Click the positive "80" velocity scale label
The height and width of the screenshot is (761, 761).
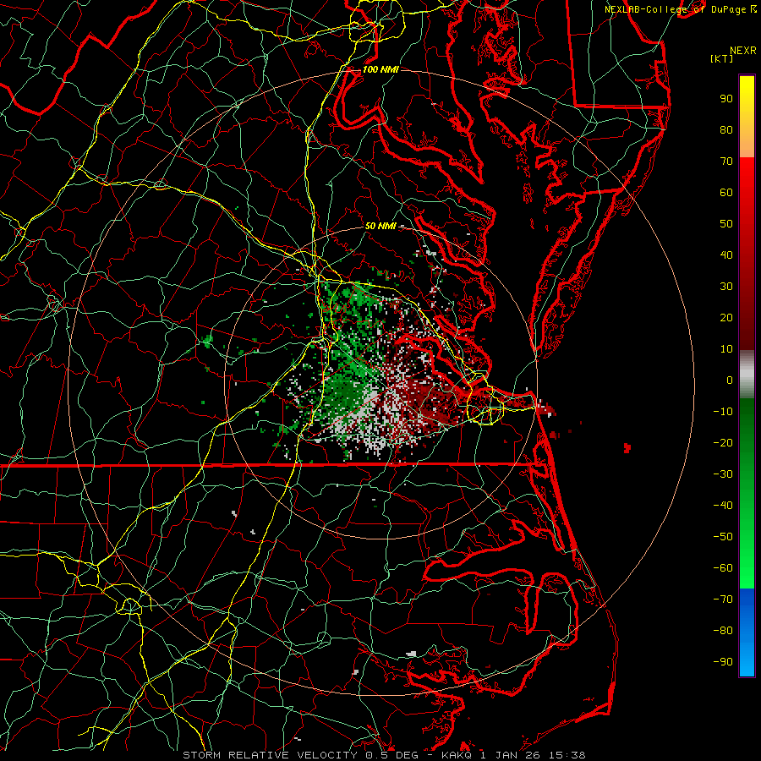coord(726,129)
